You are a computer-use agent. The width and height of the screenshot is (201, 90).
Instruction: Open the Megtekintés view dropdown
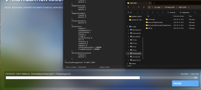[185, 12]
